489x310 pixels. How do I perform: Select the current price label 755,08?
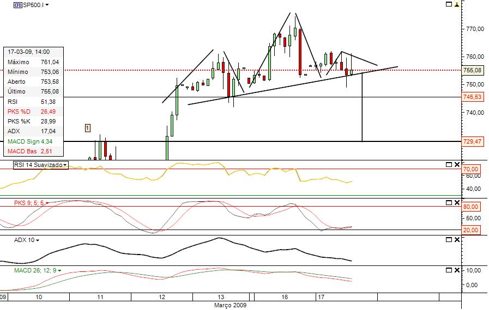472,70
